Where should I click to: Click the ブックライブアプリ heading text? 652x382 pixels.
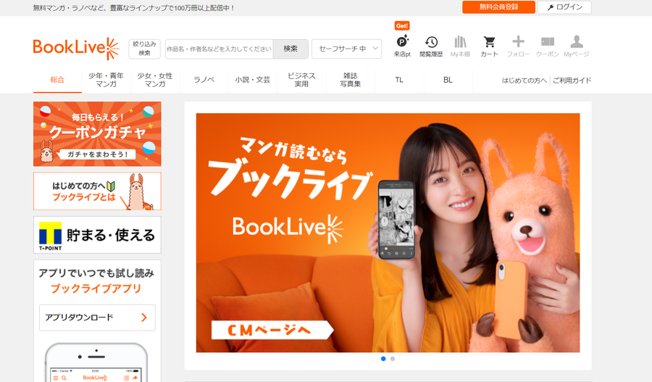(96, 288)
